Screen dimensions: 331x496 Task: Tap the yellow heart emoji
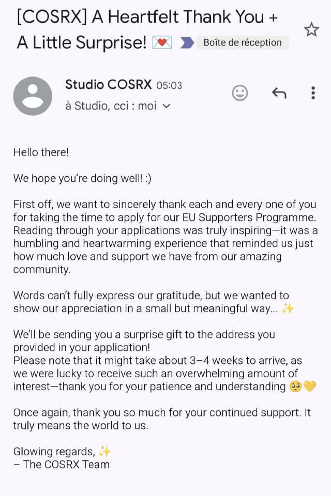click(x=309, y=386)
